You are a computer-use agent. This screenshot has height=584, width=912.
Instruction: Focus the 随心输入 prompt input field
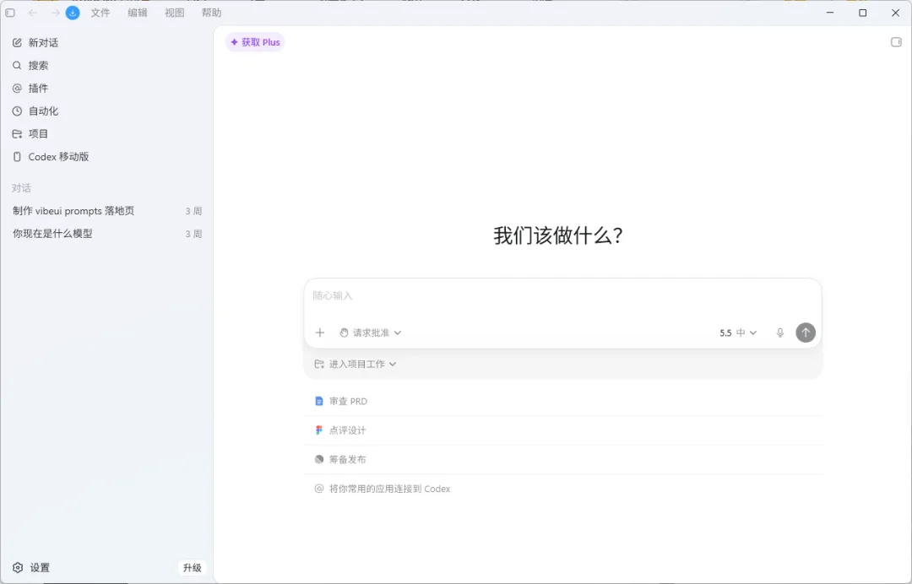pos(562,295)
